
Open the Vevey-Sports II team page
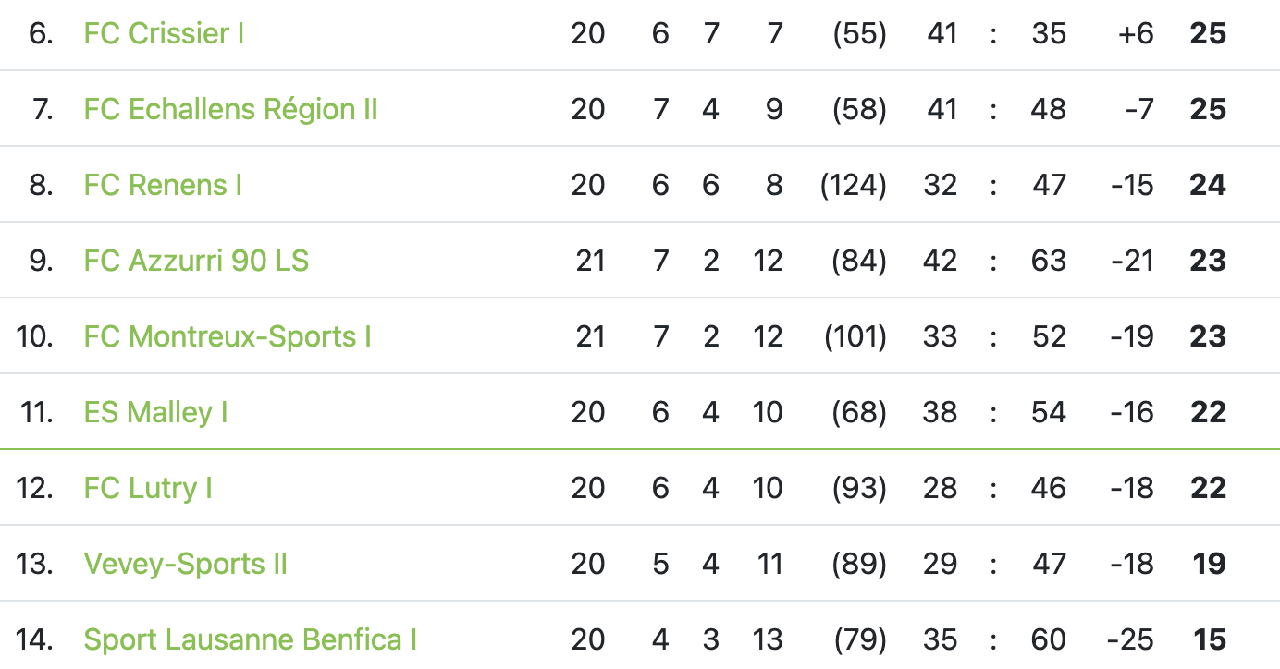185,565
